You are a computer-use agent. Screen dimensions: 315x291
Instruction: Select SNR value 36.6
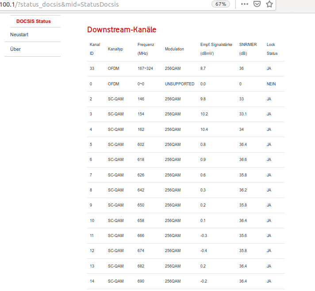coord(243,160)
